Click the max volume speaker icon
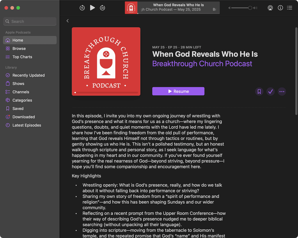 click(x=255, y=8)
